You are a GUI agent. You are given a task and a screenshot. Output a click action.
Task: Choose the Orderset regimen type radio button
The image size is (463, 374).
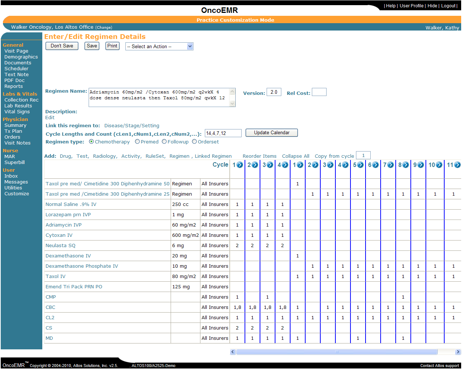194,142
